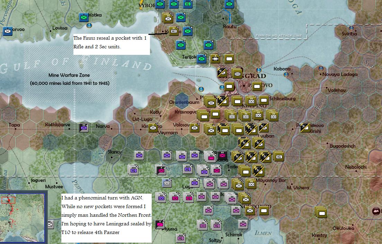Image resolution: width=382 pixels, height=244 pixels.
Task: Click the Slancy town label
Action: 115,152
